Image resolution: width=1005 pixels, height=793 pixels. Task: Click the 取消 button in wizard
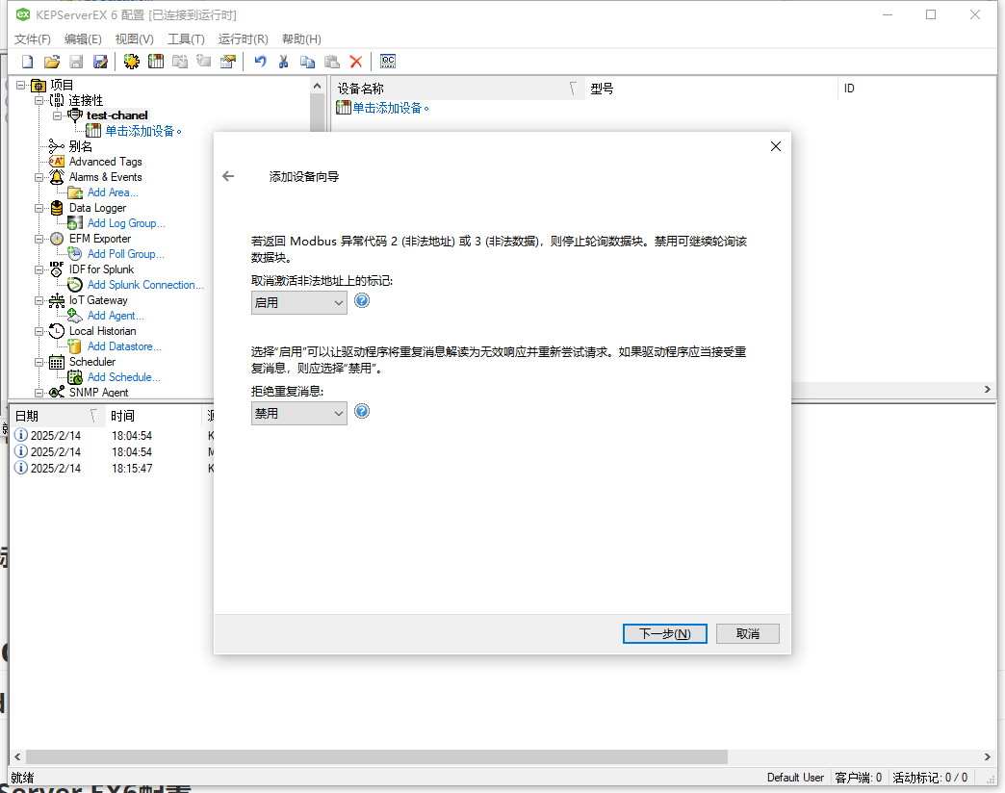747,633
